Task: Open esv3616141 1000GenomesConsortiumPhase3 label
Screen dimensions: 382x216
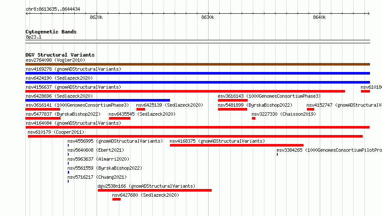Action: [77, 105]
